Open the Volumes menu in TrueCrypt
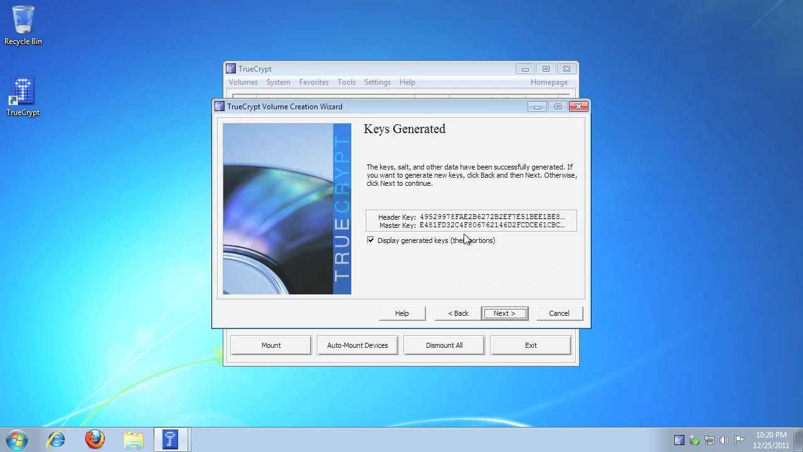The height and width of the screenshot is (452, 803). pyautogui.click(x=243, y=82)
